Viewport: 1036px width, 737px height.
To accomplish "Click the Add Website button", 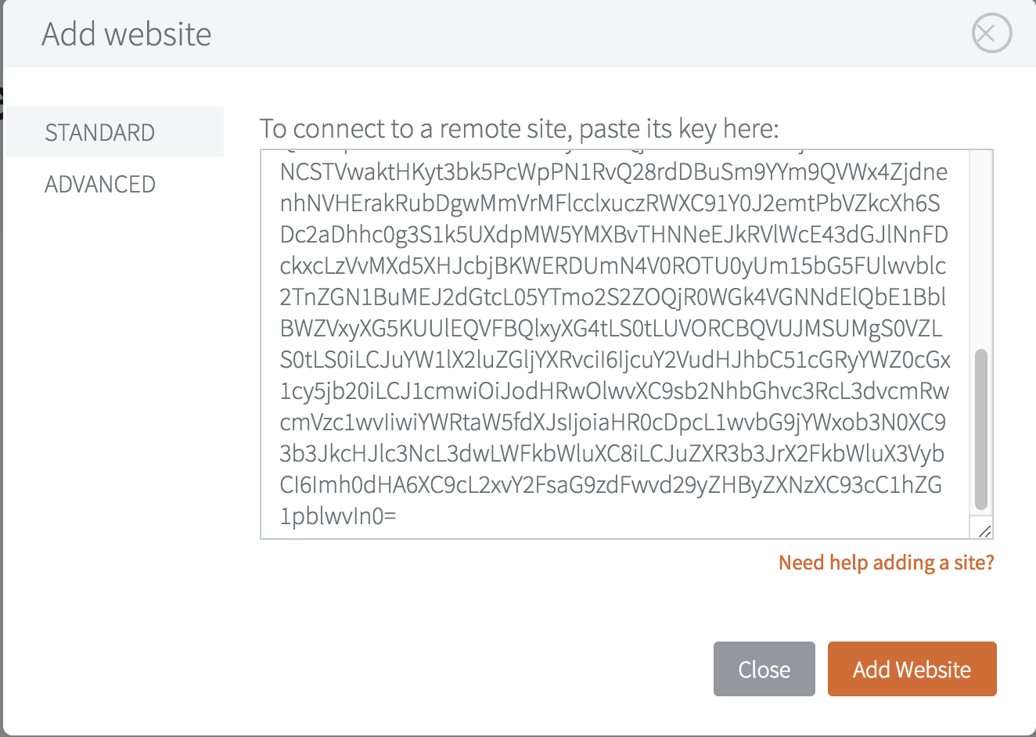I will click(x=912, y=669).
